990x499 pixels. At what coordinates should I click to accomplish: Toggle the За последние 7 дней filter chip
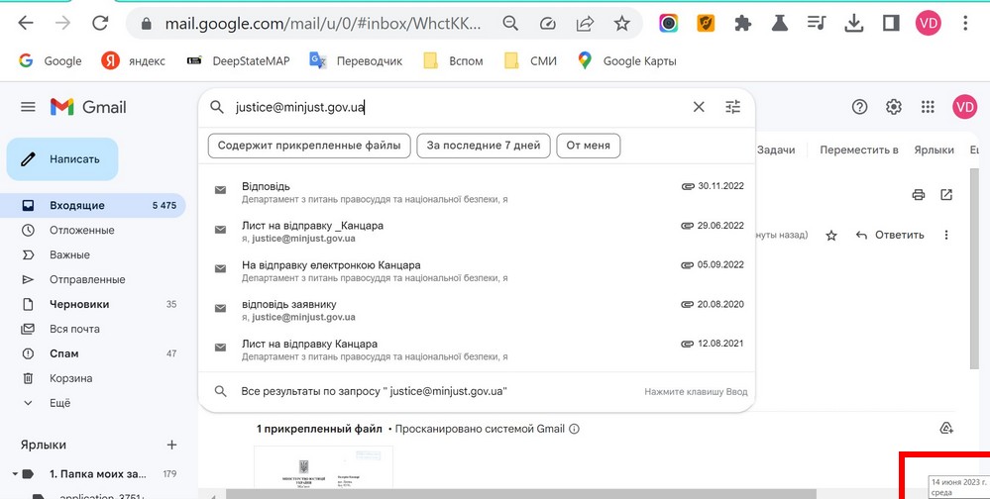click(484, 146)
